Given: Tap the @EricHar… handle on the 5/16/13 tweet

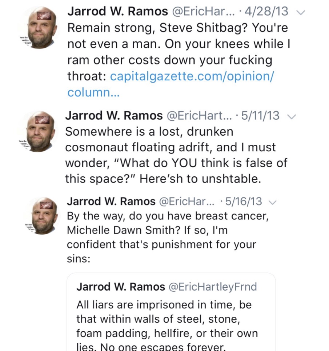Looking at the screenshot, I should (188, 201).
